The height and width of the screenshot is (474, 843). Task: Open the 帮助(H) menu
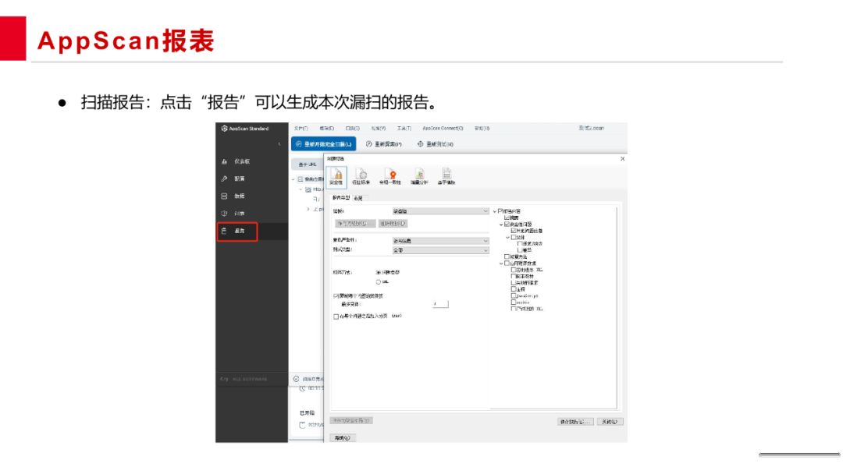482,129
